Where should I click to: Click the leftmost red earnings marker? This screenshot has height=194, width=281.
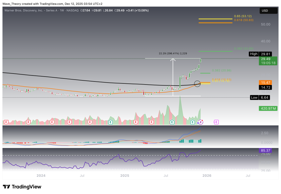5,122
